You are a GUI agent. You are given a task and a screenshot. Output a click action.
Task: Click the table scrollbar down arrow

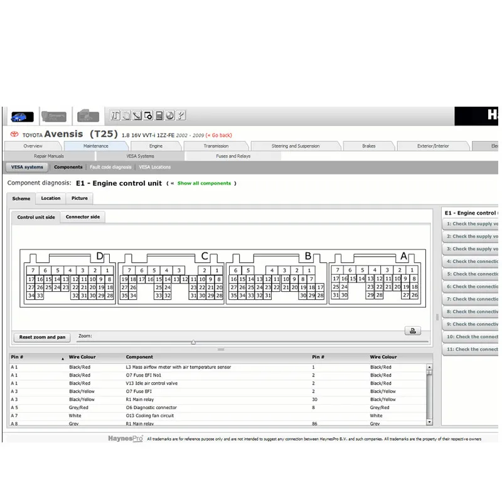point(429,422)
